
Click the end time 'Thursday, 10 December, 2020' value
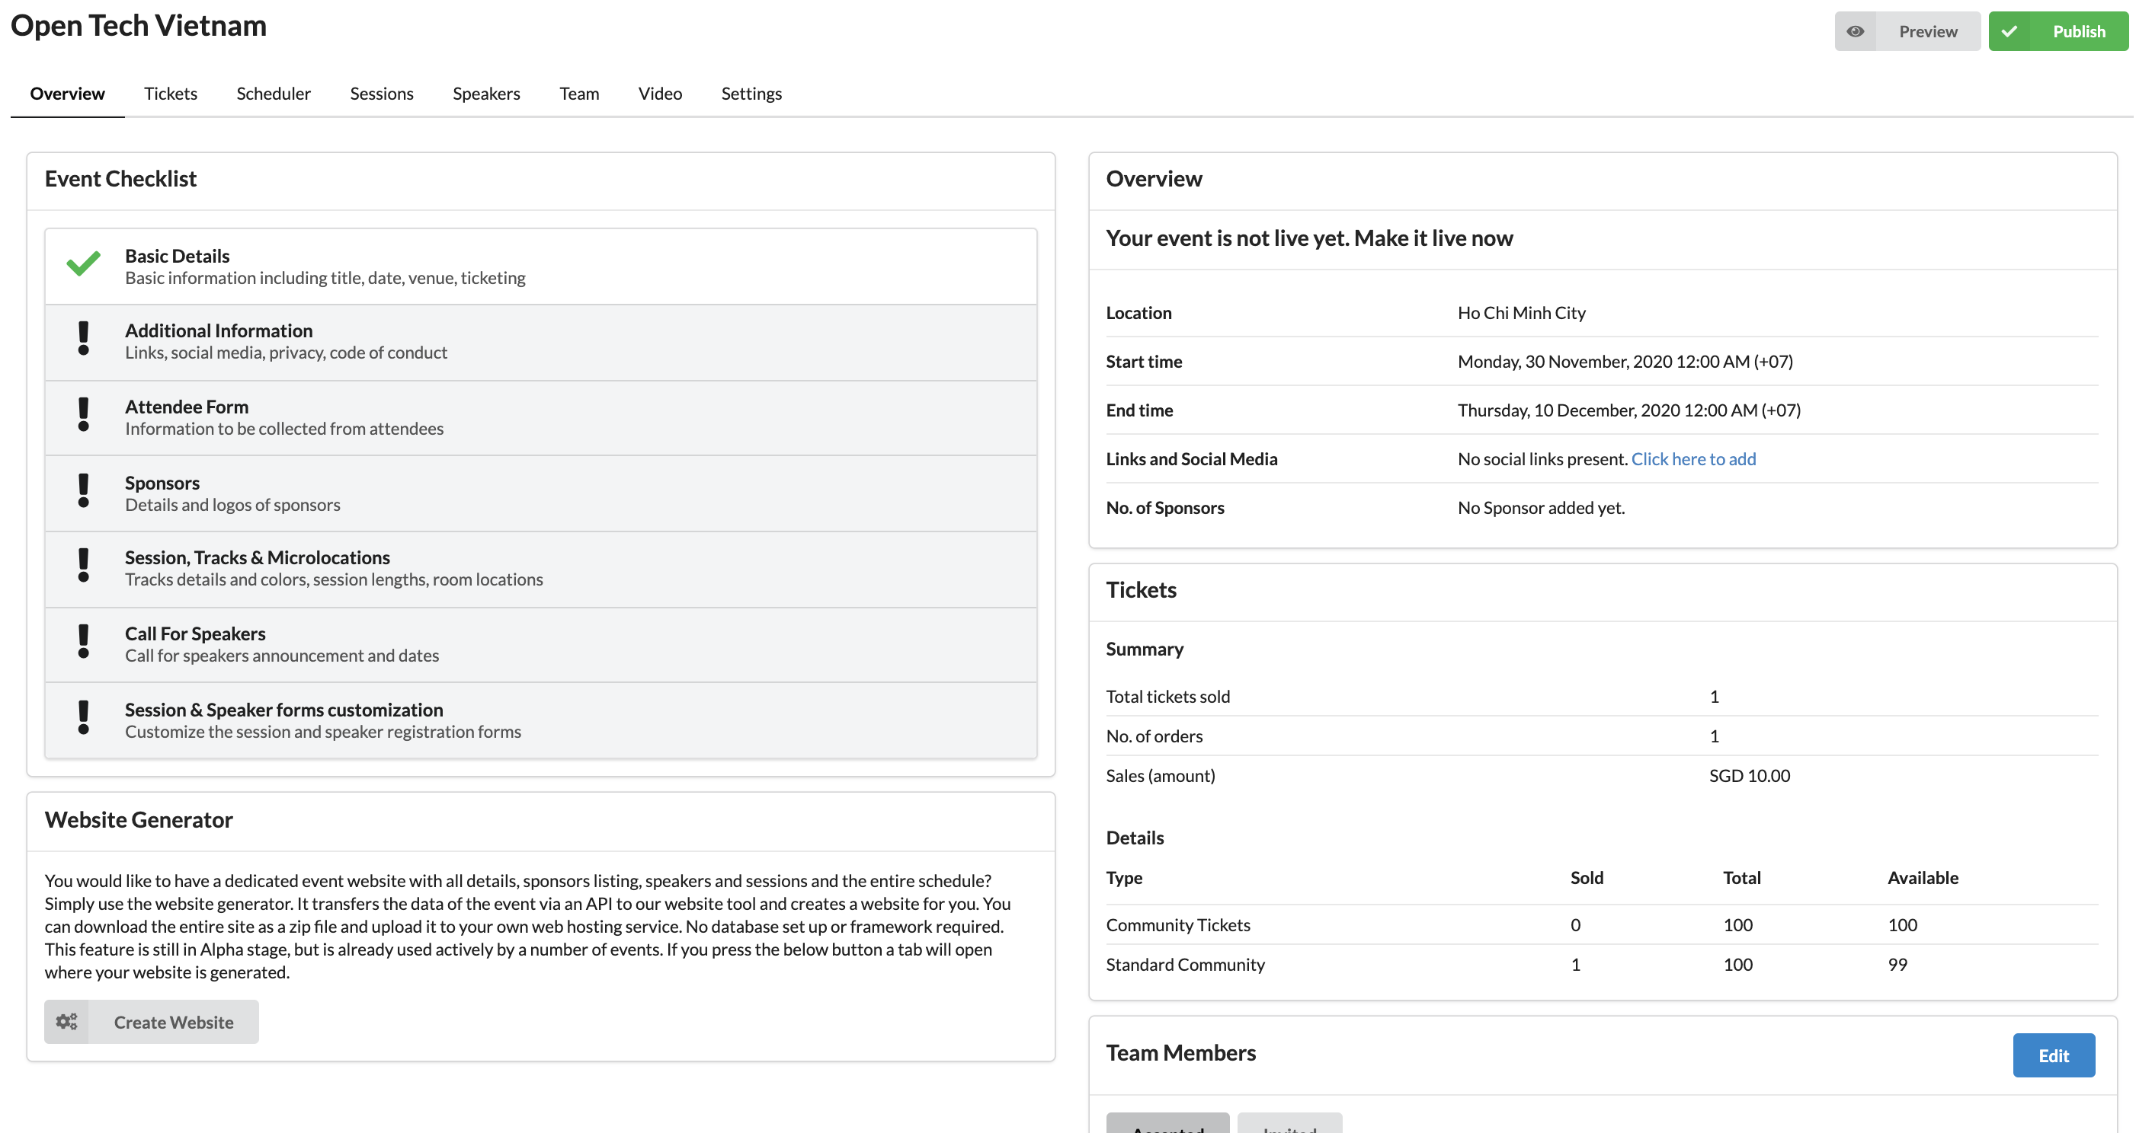(x=1629, y=409)
